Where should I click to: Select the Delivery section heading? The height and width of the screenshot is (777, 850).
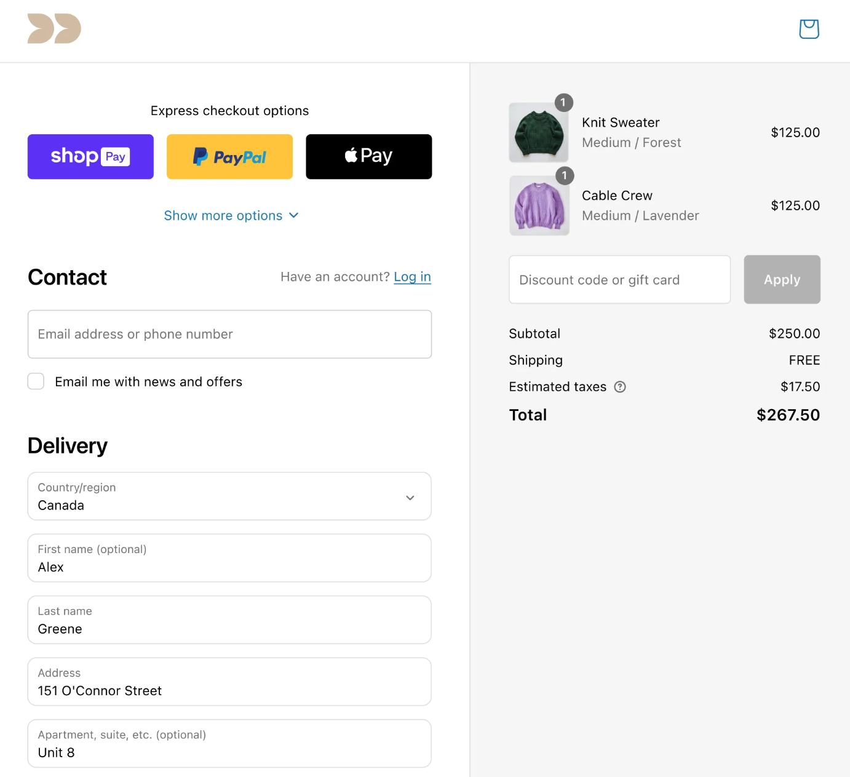(67, 445)
